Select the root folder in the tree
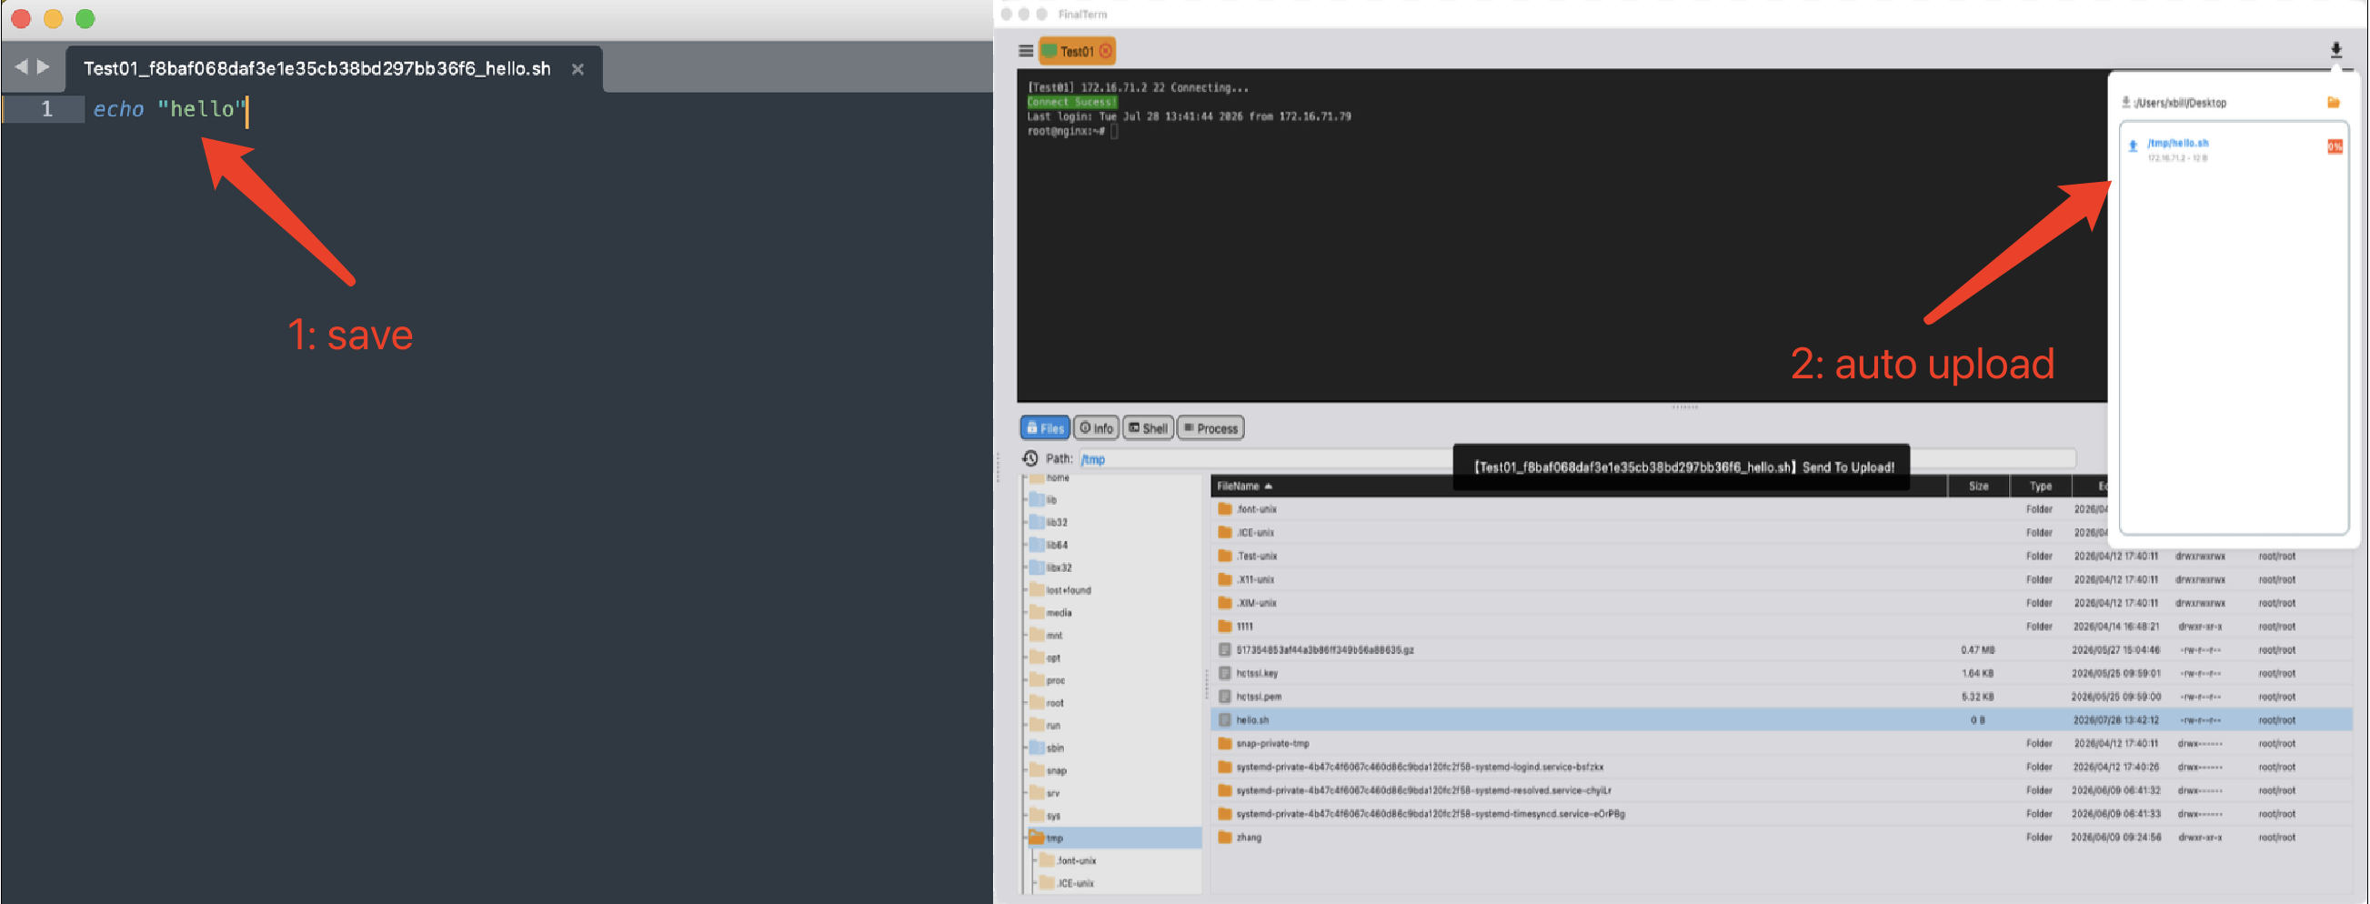2370x904 pixels. click(1048, 704)
